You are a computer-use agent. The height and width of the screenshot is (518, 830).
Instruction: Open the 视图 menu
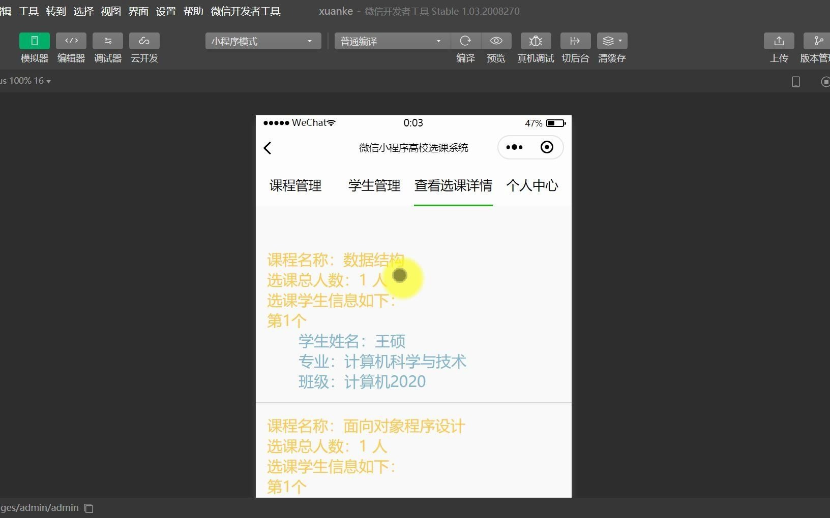pyautogui.click(x=111, y=11)
